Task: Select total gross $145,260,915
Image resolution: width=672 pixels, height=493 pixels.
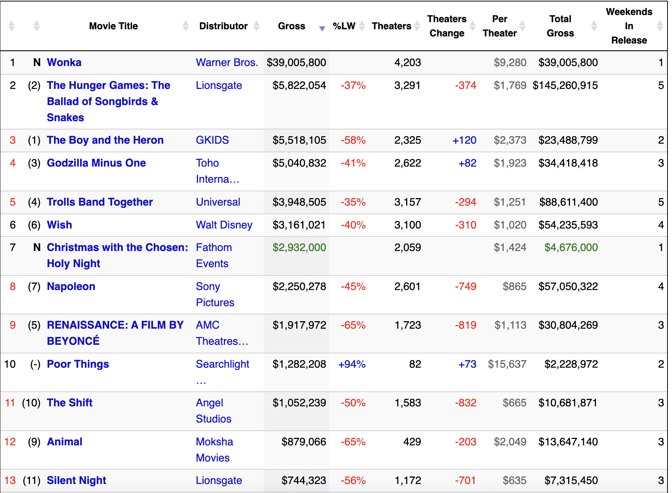Action: click(x=565, y=85)
